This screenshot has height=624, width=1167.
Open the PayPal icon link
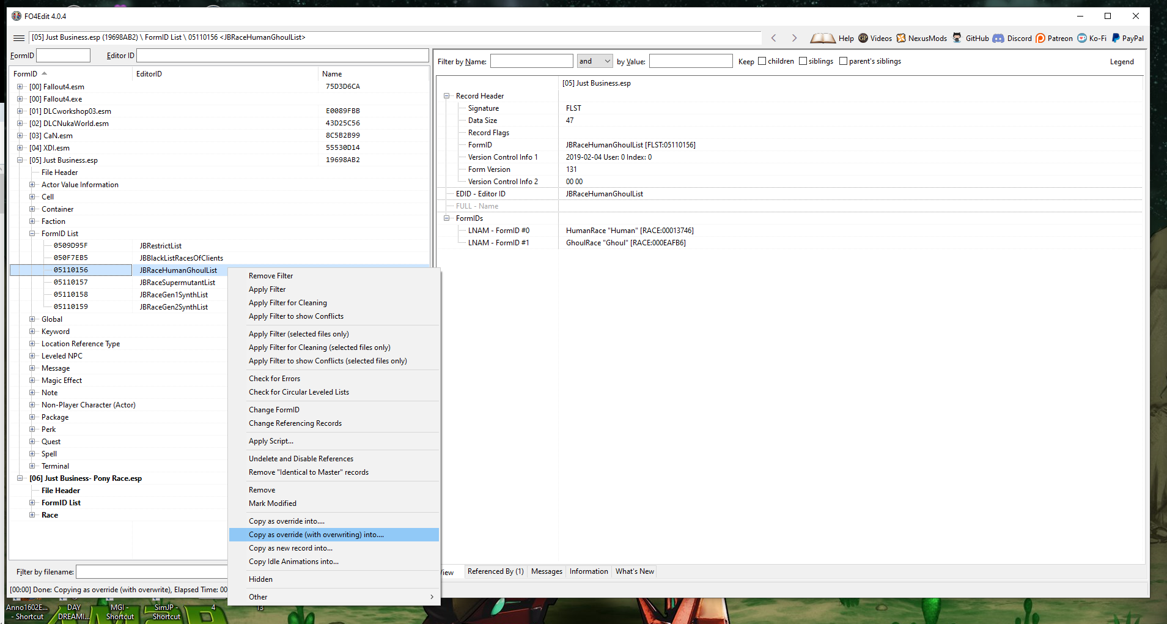tap(1116, 38)
